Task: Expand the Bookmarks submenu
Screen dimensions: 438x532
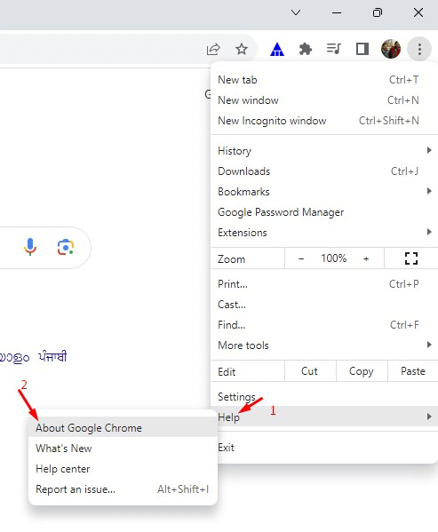Action: pos(324,192)
